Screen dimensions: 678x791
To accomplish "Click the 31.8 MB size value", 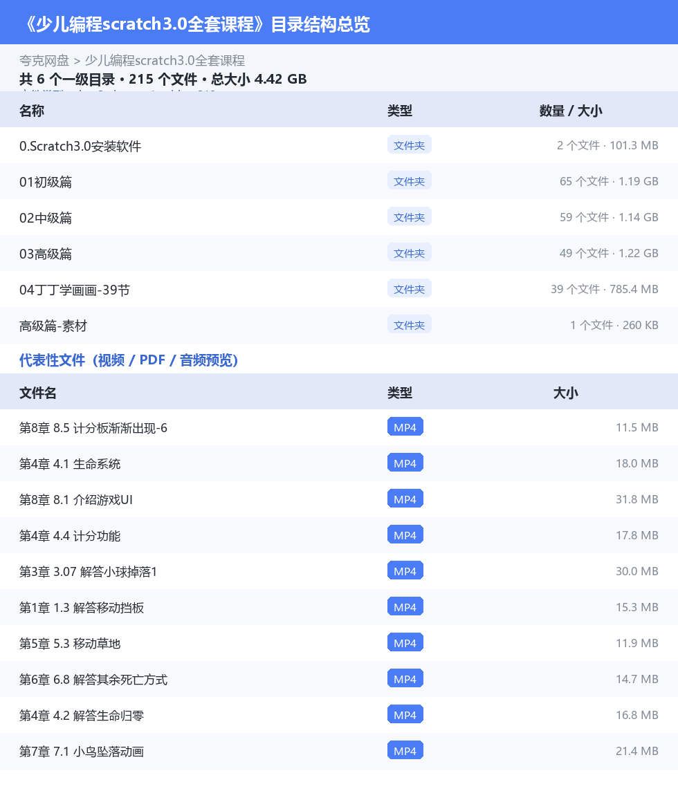I will 637,499.
